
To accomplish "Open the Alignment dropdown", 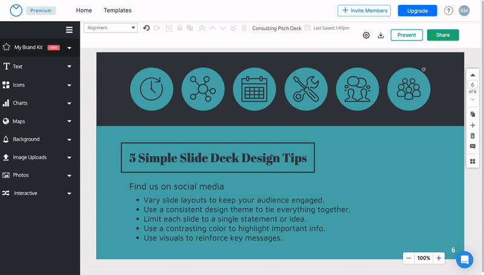I will click(111, 28).
